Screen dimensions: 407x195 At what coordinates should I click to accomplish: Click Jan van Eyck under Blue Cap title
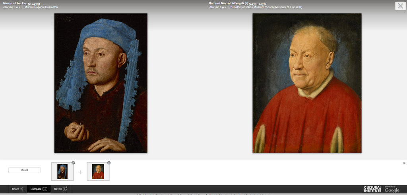[12, 7]
